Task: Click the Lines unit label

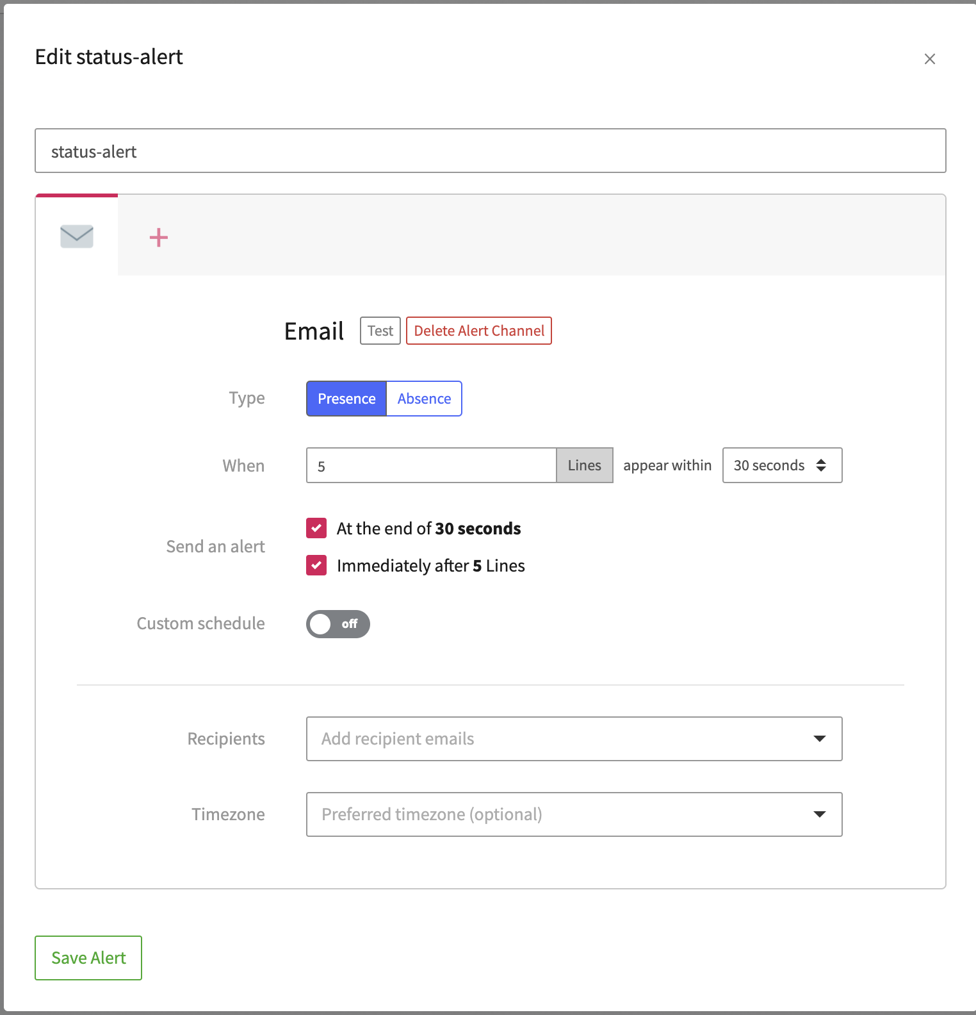Action: [x=584, y=465]
